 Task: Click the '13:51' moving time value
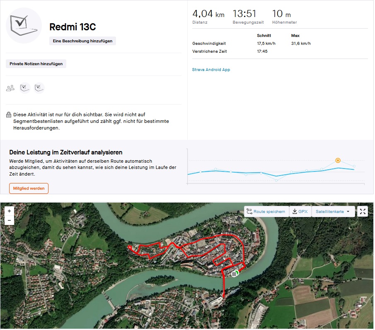(244, 14)
